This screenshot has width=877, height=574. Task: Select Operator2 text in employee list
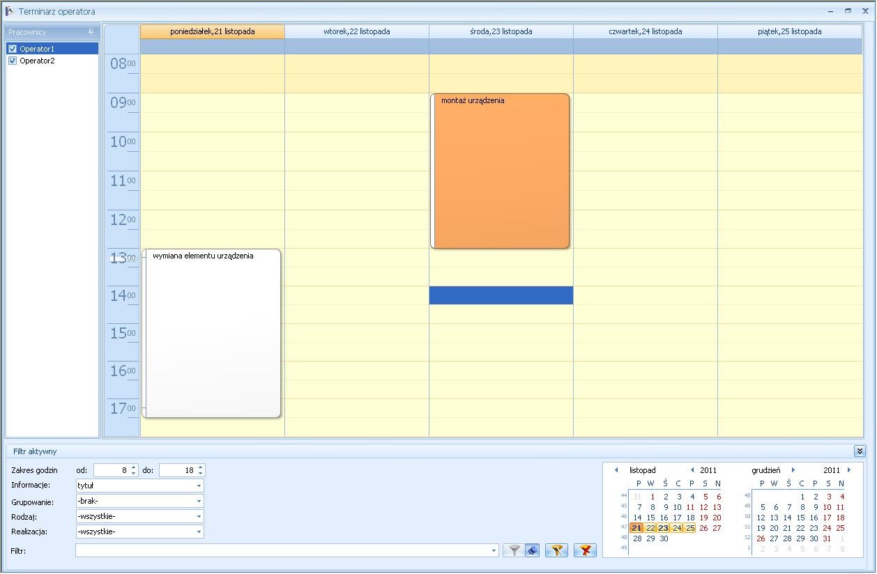37,61
